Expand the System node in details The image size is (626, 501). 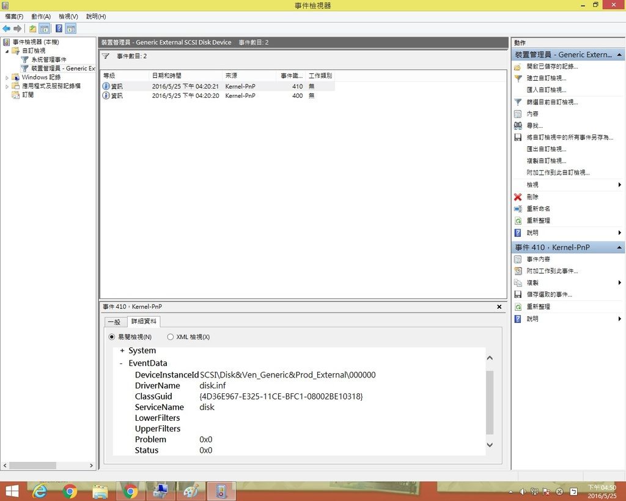pos(122,351)
